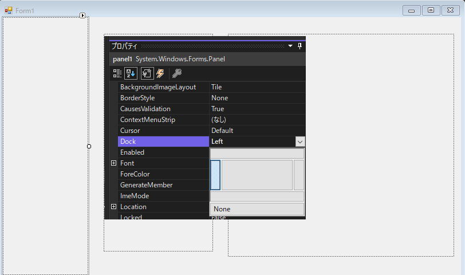Maximize the Form1 window
465x275 pixels.
pos(431,10)
